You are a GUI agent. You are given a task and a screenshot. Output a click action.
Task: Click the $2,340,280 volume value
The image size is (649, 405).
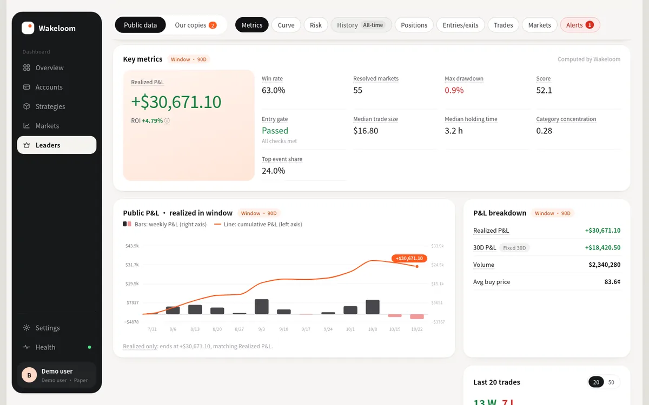pos(605,265)
